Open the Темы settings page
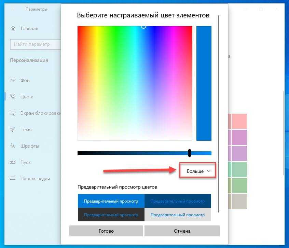Viewport: 289px width, 248px height. (26, 129)
